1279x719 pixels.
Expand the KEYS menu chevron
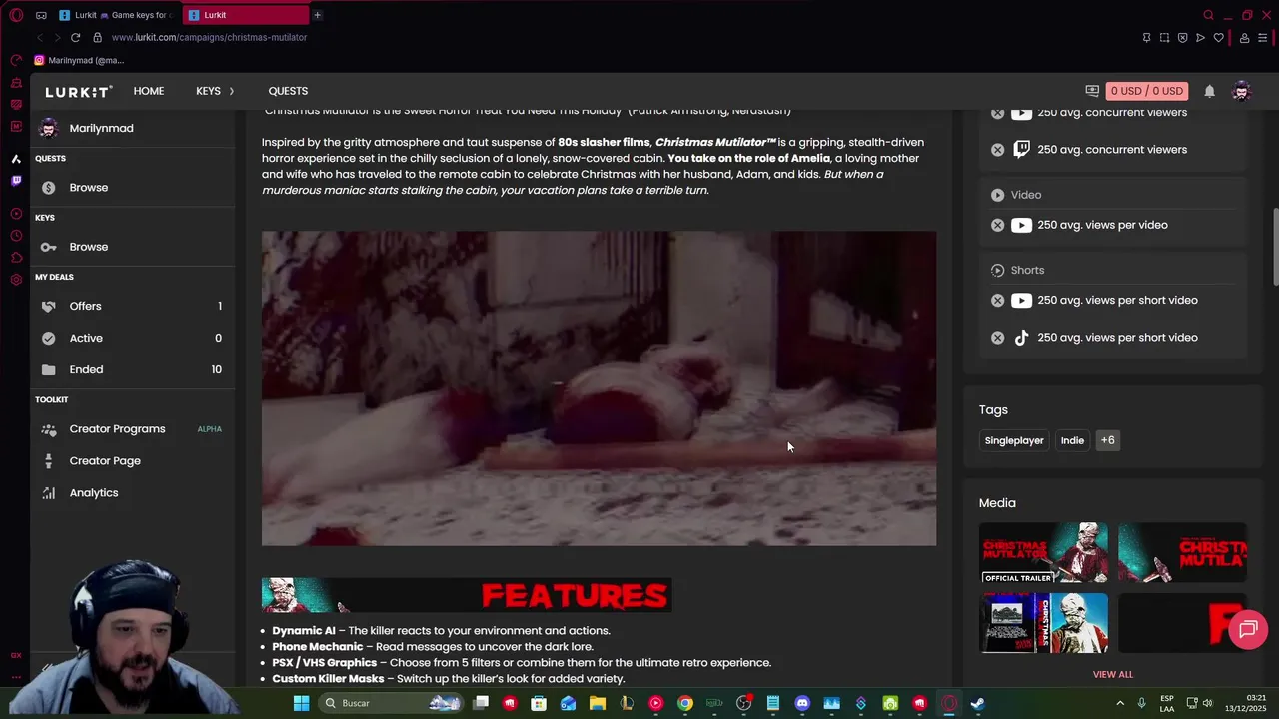coord(232,91)
